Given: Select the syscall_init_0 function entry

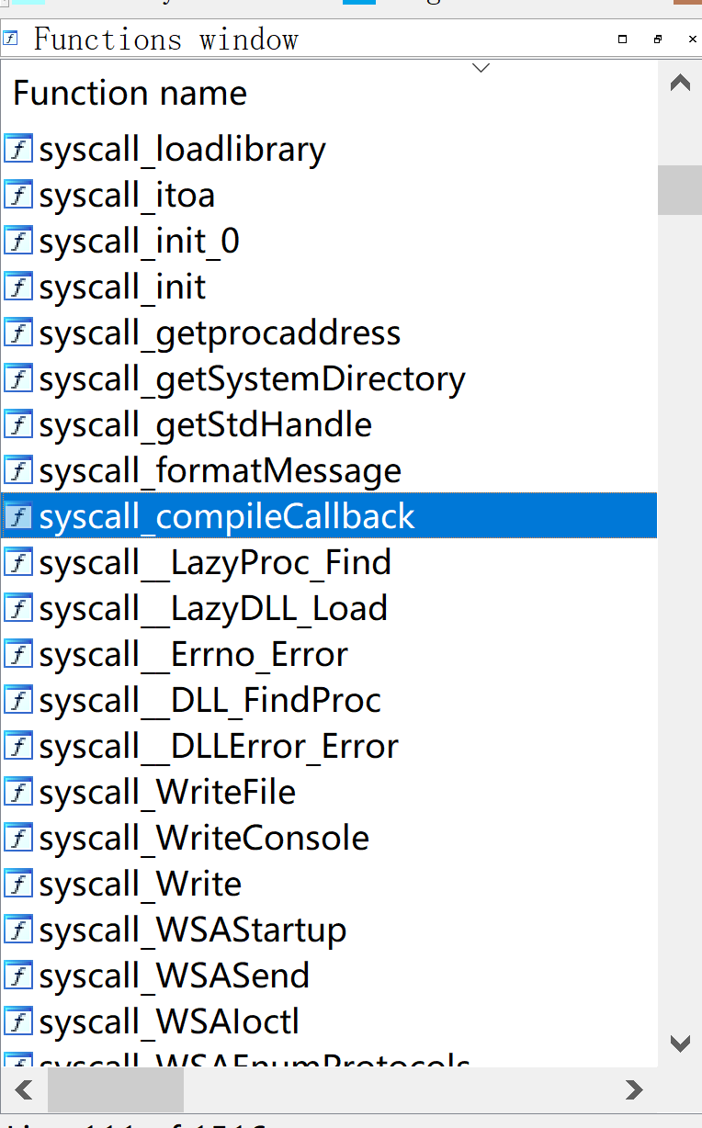Looking at the screenshot, I should (x=329, y=241).
